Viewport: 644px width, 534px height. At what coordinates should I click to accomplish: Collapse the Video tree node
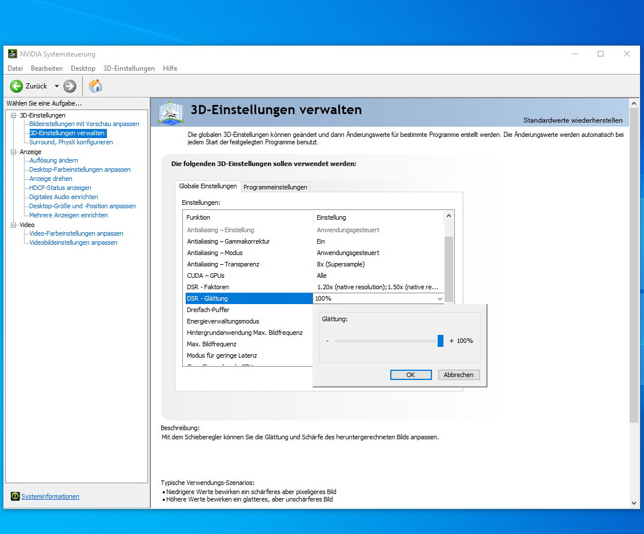click(x=14, y=225)
